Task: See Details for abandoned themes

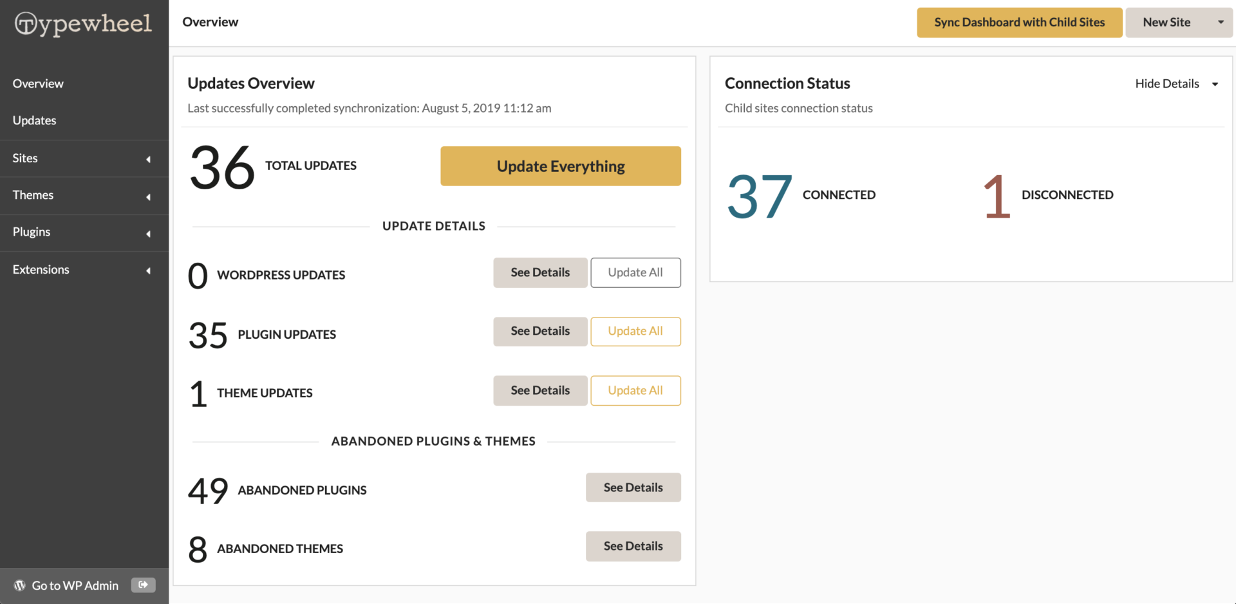Action: pos(633,546)
